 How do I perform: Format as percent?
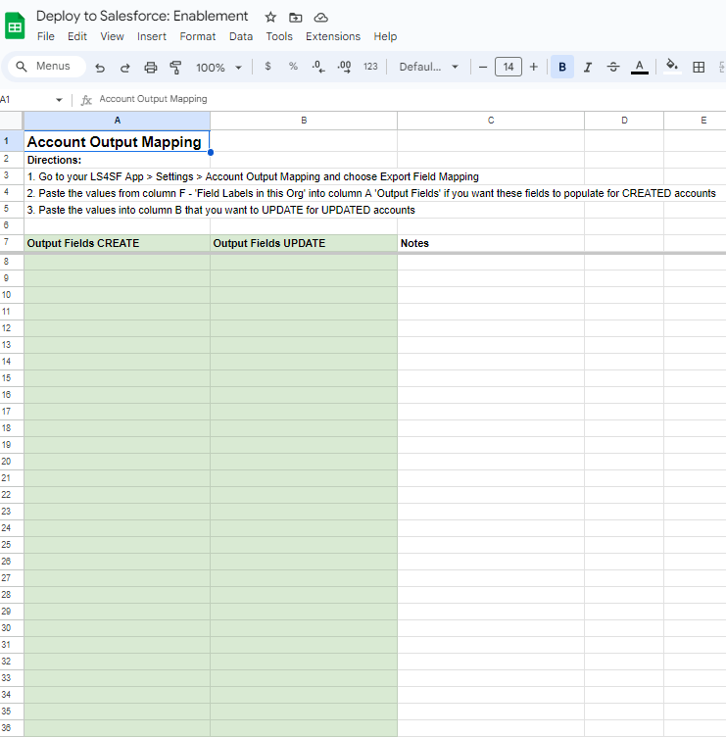(x=293, y=67)
